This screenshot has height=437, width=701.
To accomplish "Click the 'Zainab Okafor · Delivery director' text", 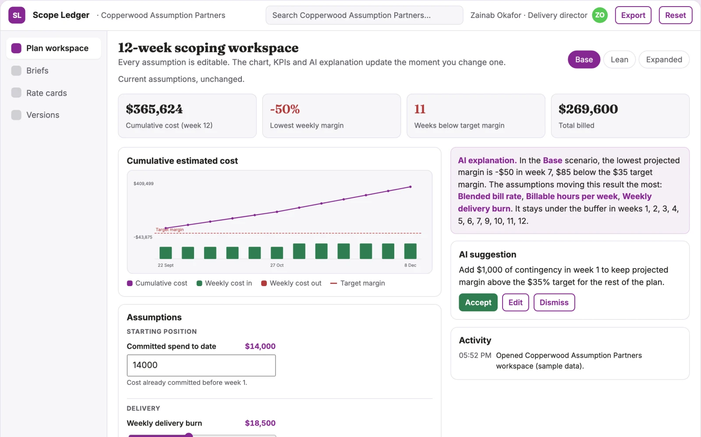I will 529,15.
